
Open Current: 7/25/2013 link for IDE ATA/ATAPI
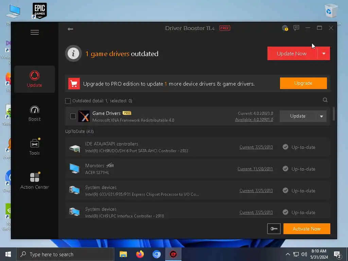point(256,147)
